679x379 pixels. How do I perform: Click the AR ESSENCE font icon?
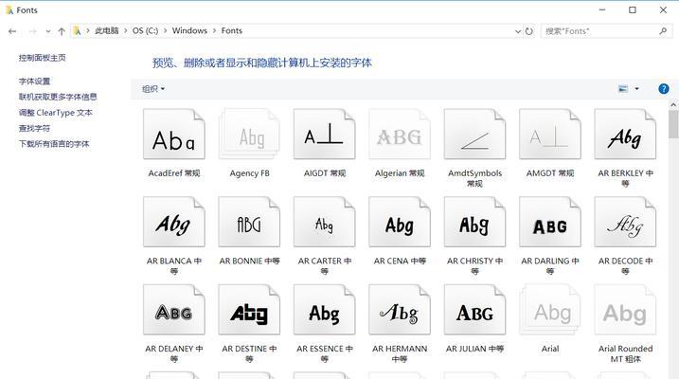tap(324, 310)
